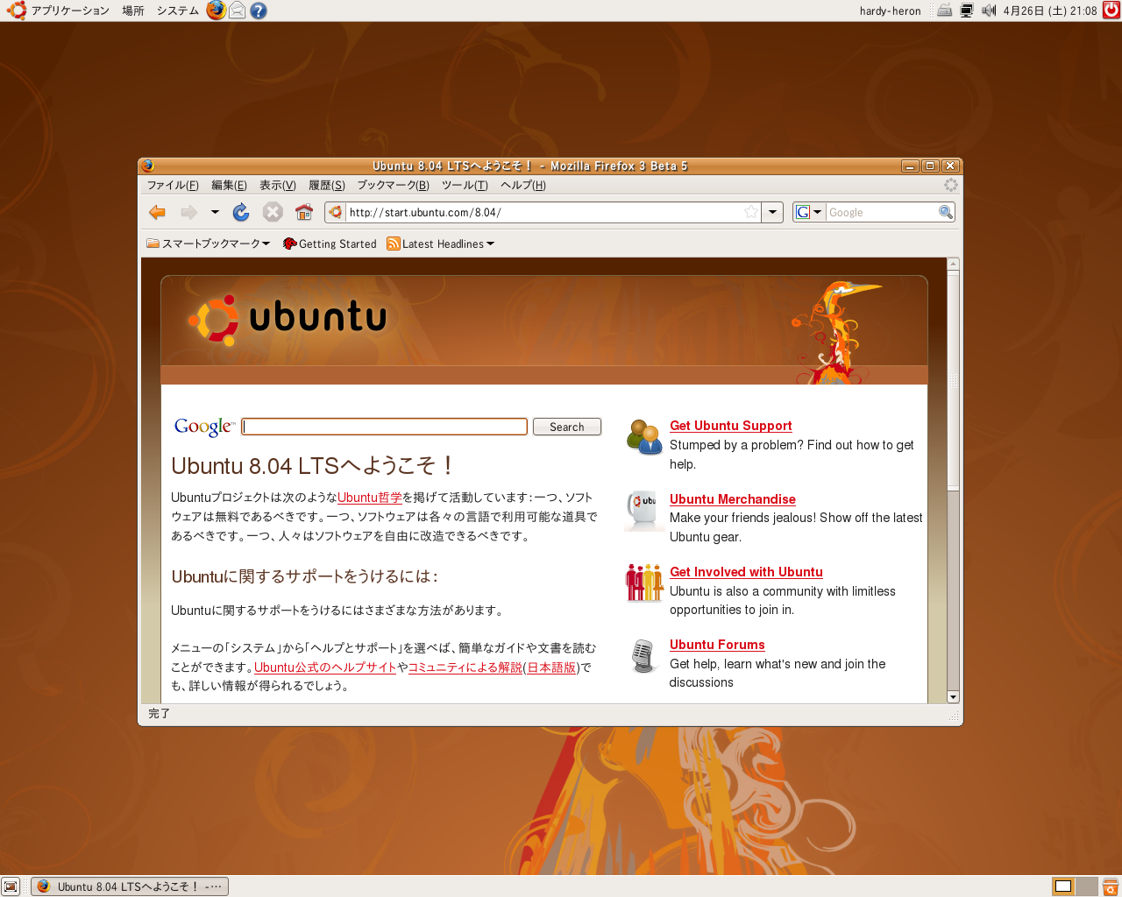
Task: Switch to the second workspace
Action: point(1086,886)
